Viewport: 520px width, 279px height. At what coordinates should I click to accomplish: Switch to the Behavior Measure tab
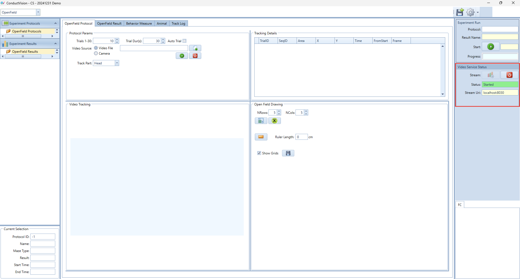pos(139,24)
